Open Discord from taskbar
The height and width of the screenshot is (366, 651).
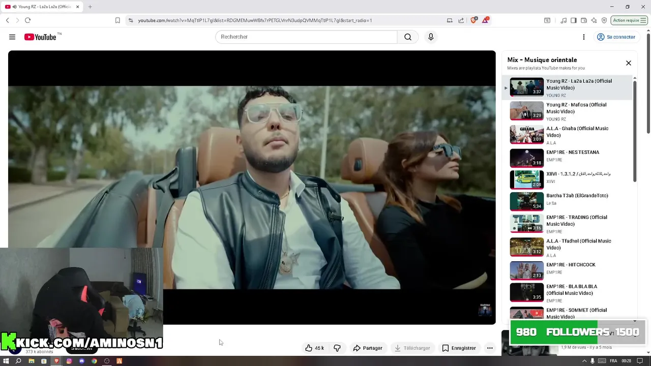[81, 361]
